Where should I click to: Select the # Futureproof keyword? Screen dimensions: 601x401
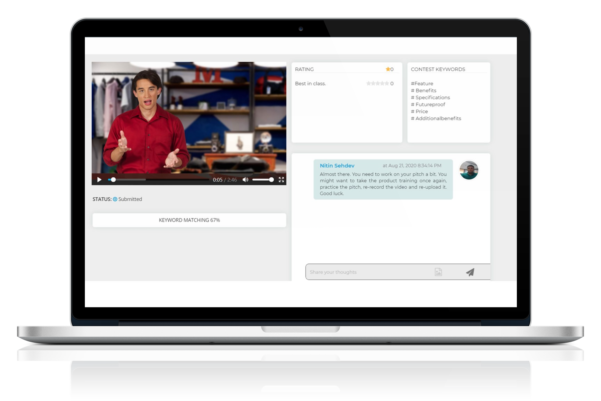click(x=428, y=104)
